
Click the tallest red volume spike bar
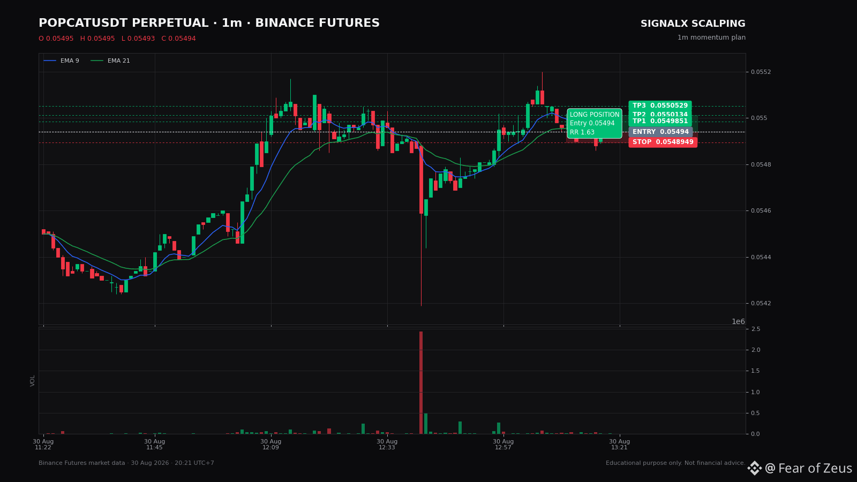pyautogui.click(x=421, y=382)
